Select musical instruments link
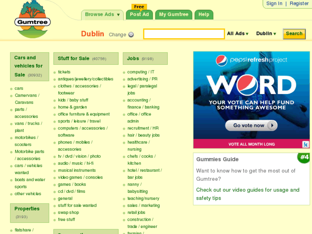The width and height of the screenshot is (312, 234). (x=77, y=170)
